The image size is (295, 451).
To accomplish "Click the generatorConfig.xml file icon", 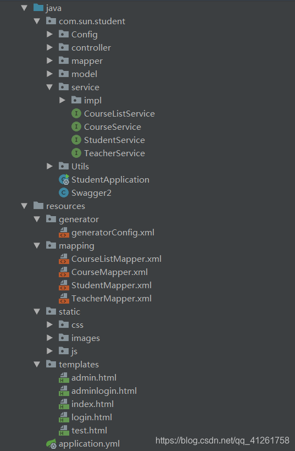I will tap(64, 233).
